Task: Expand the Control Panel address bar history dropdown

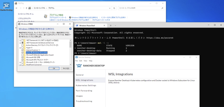Action: pos(110,8)
